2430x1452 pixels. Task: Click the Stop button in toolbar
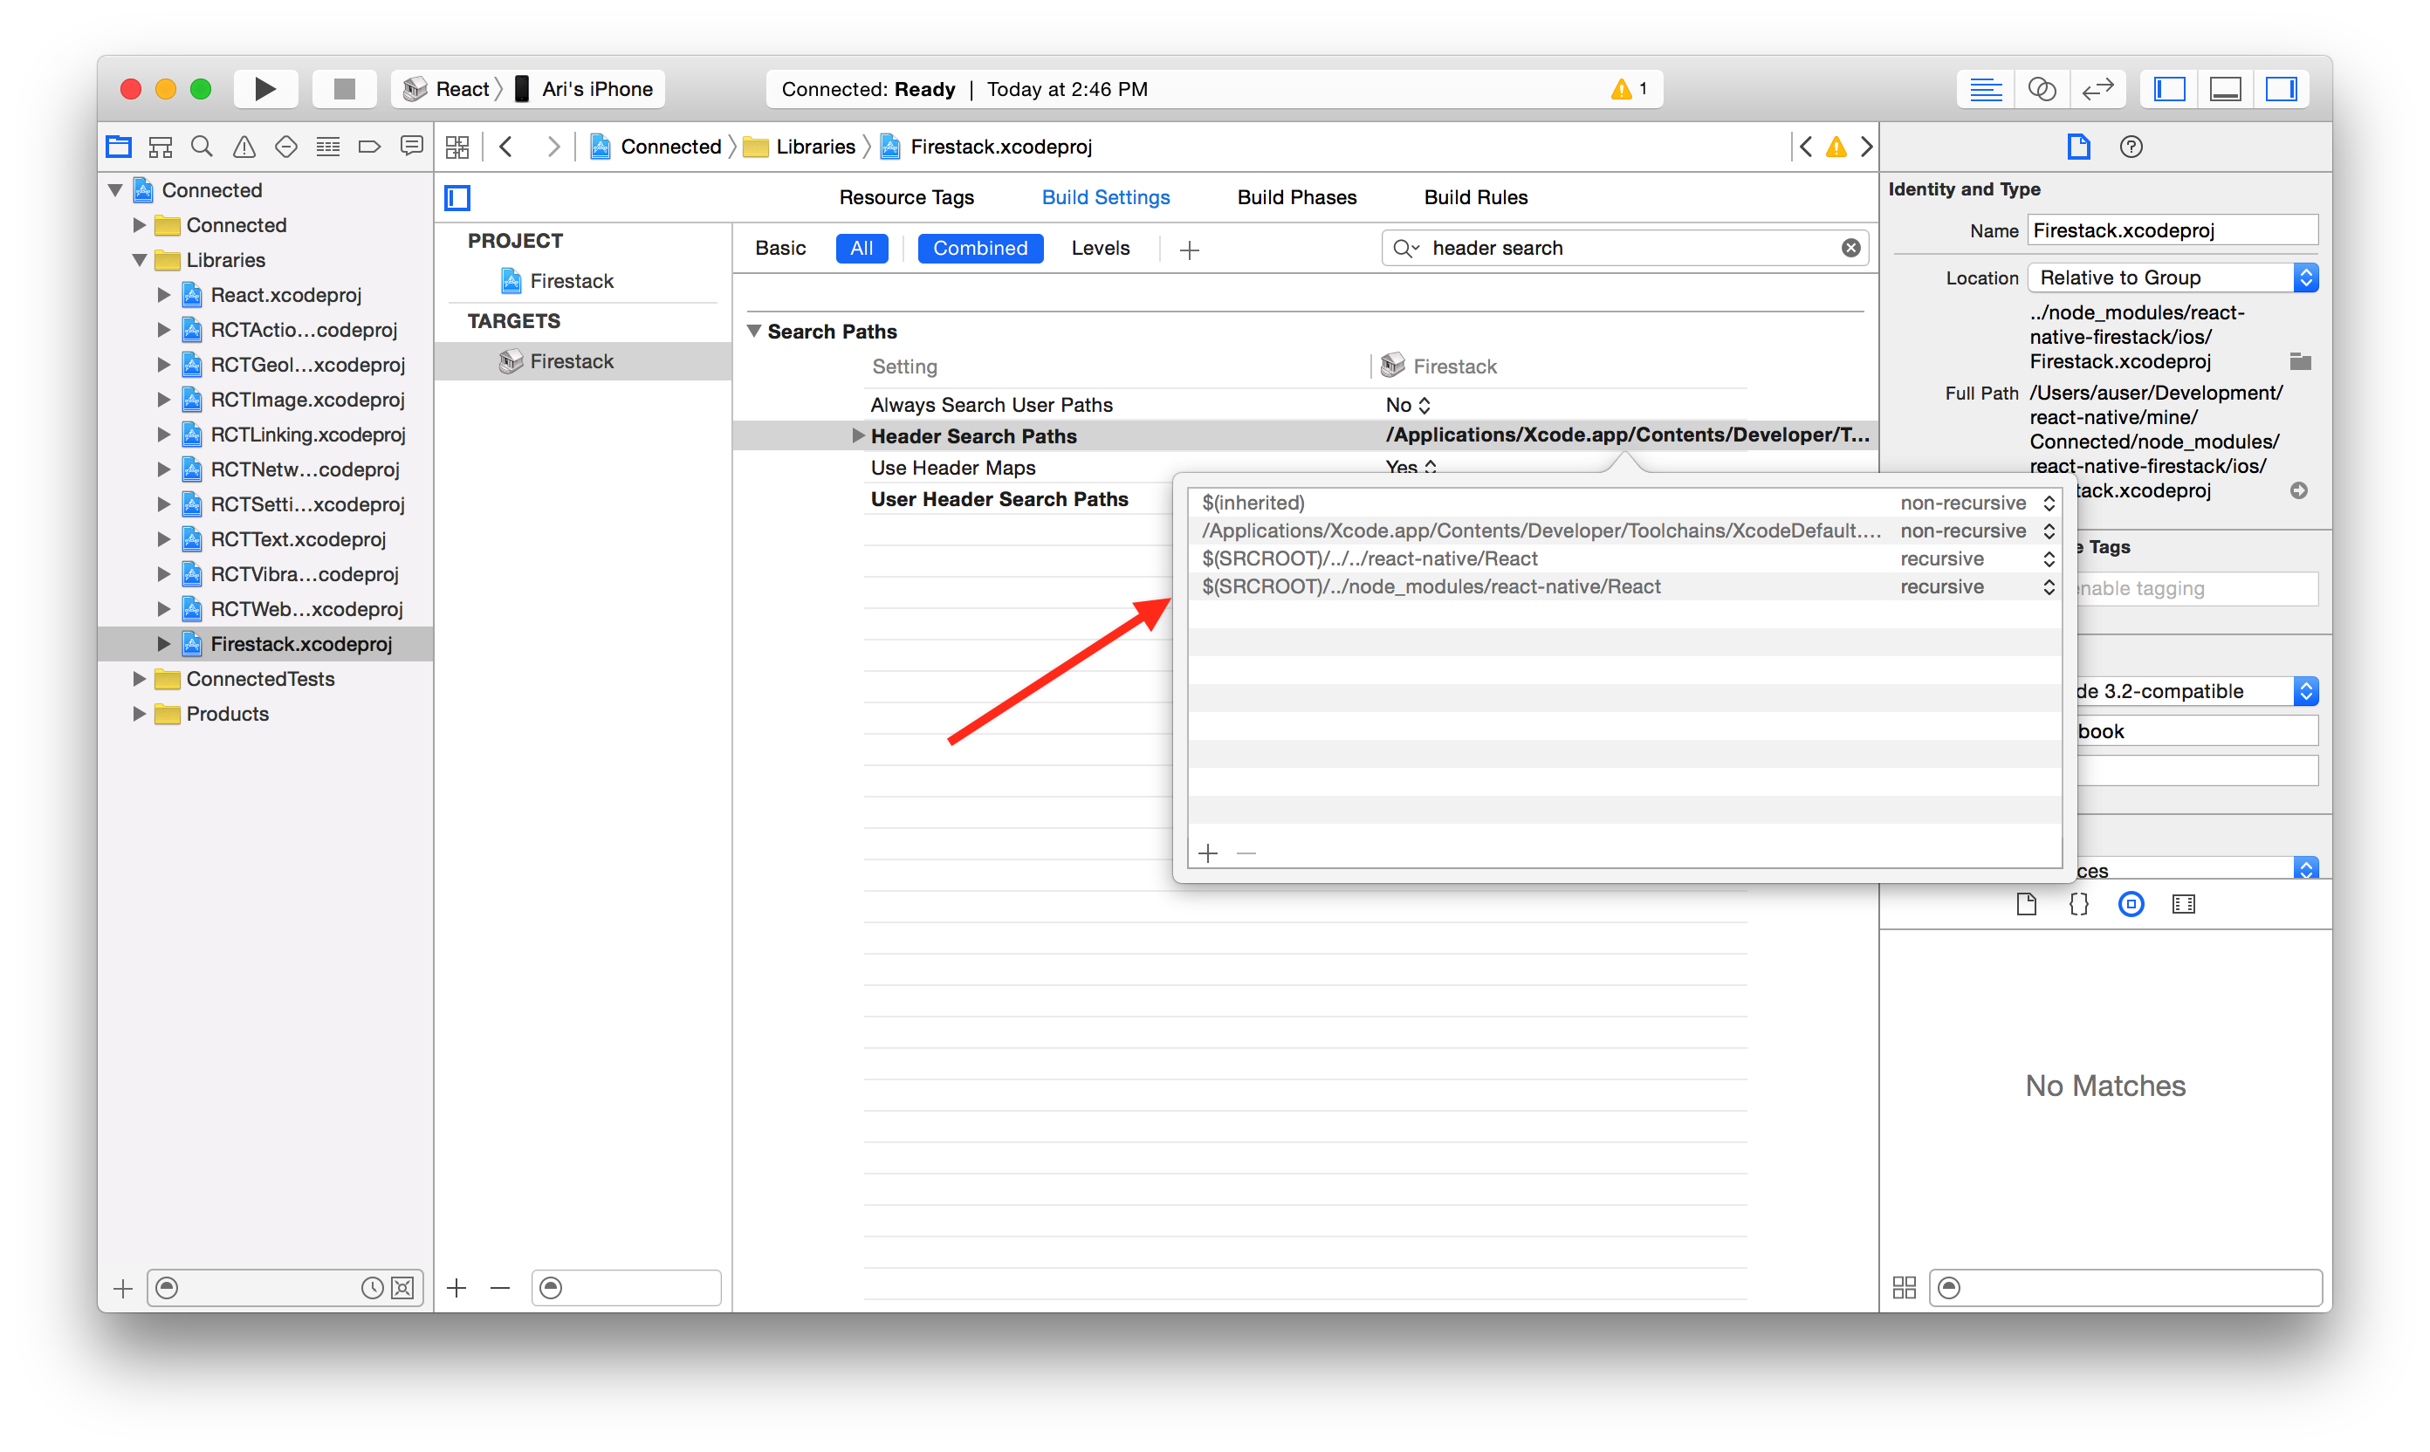coord(344,89)
